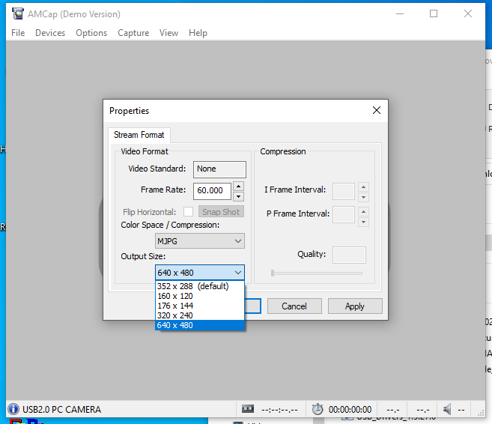This screenshot has height=424, width=492.
Task: Click USB2.0 PC CAMERA status text
Action: [62, 409]
